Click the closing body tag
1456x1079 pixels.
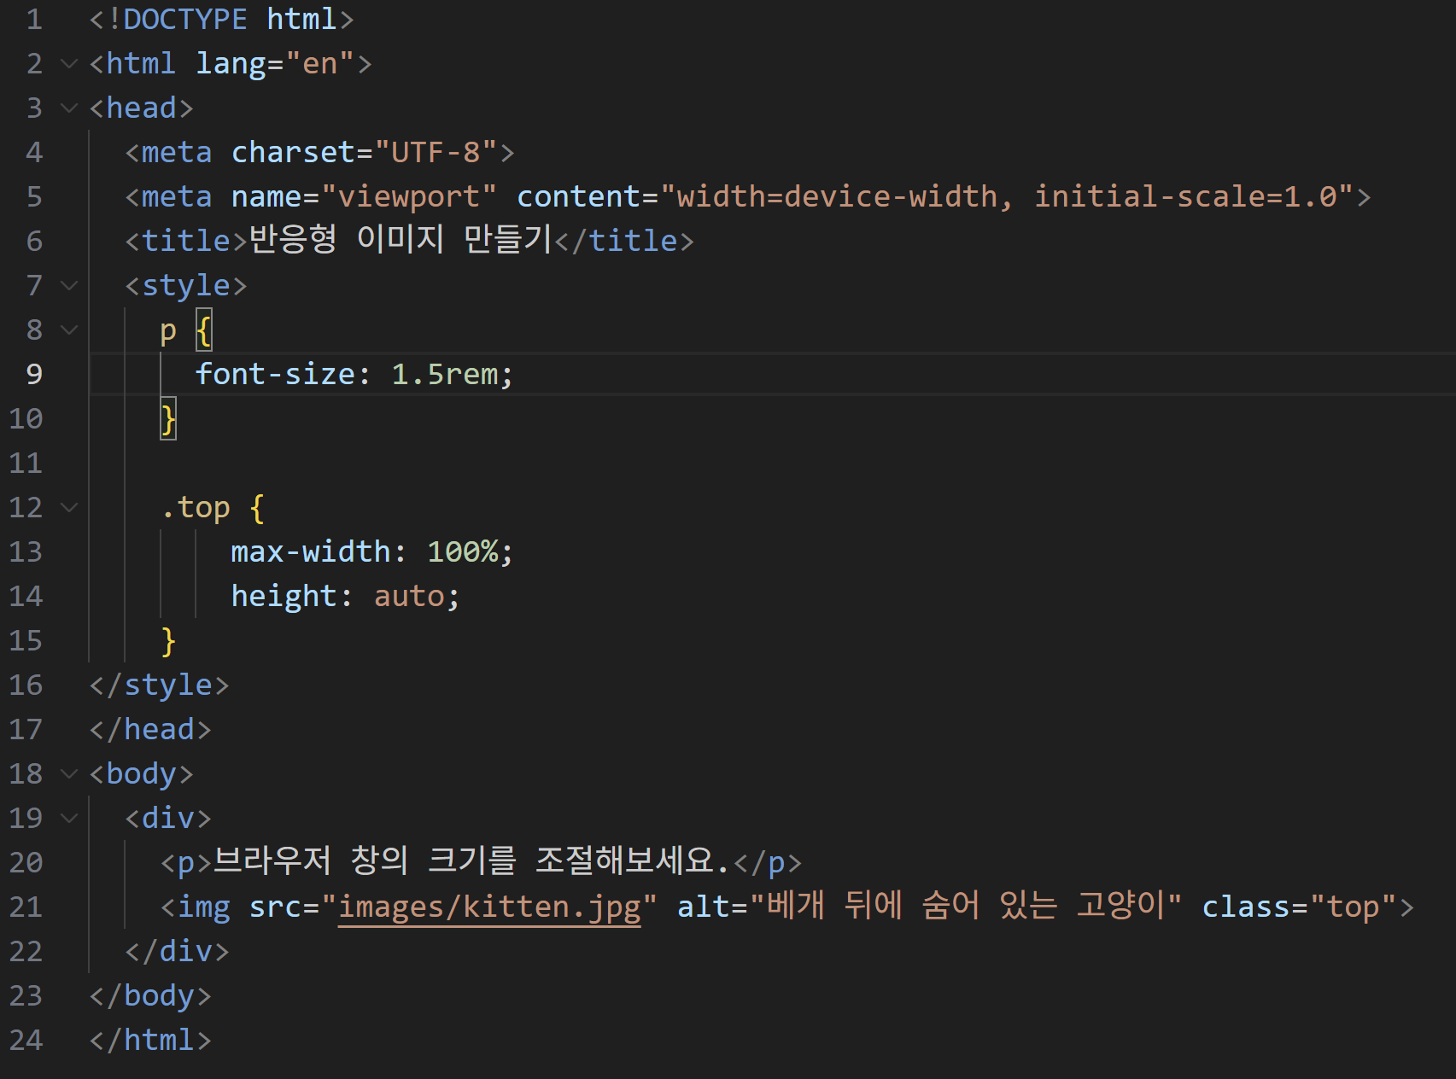click(x=150, y=995)
